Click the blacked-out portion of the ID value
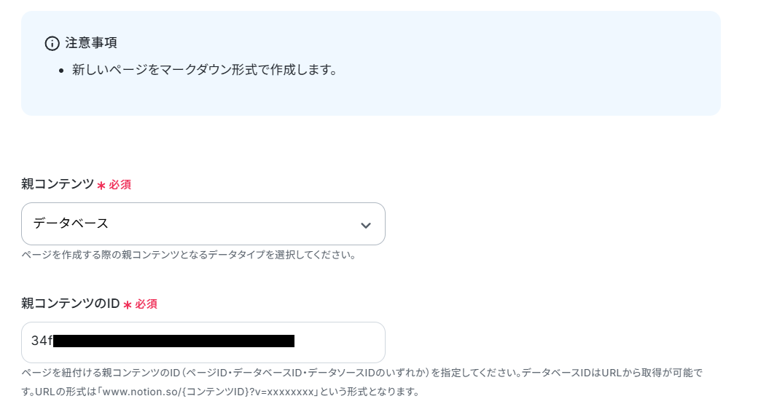 [173, 341]
